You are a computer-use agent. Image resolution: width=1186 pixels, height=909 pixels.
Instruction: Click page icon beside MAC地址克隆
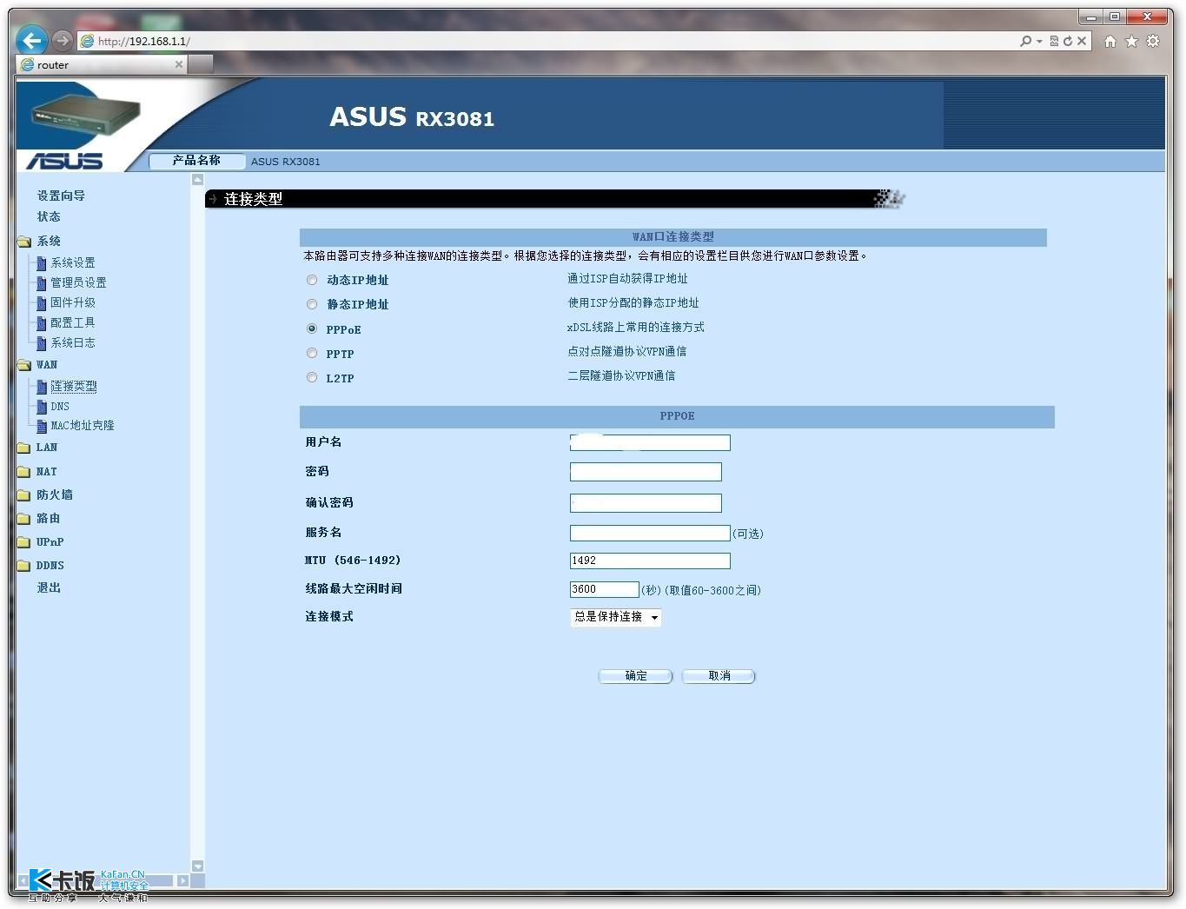(x=41, y=426)
